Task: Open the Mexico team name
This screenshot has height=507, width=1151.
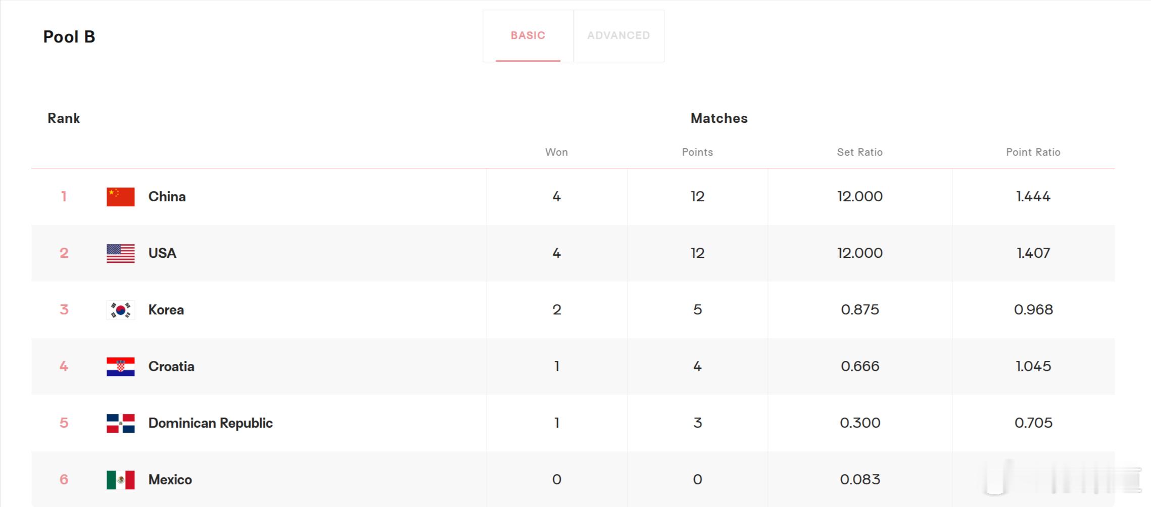Action: point(170,480)
